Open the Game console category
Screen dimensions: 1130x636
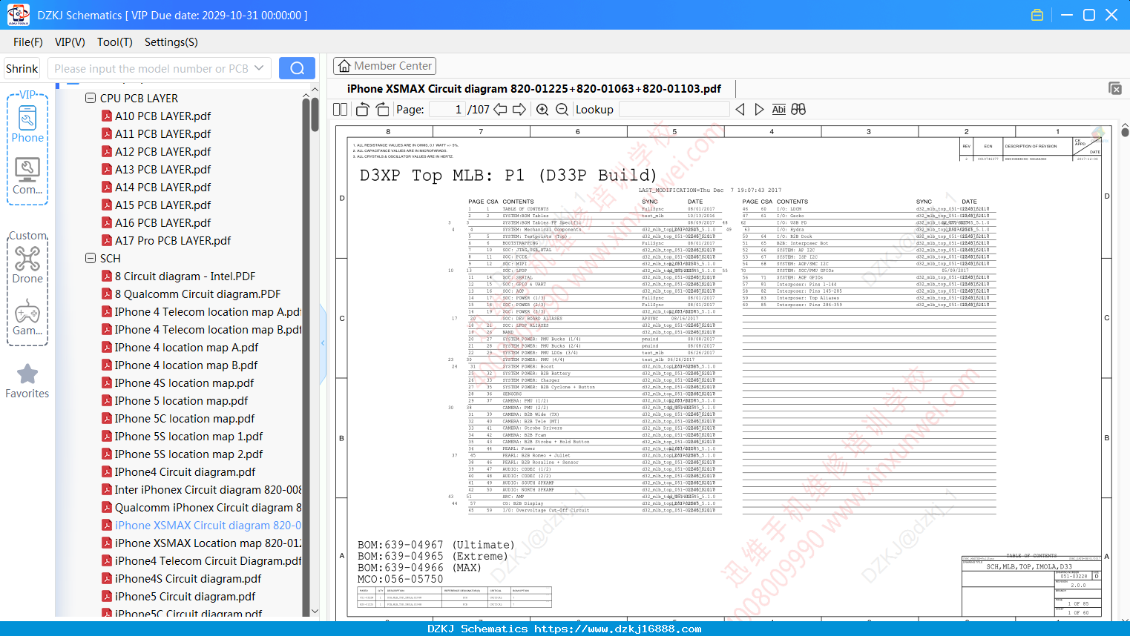[27, 317]
